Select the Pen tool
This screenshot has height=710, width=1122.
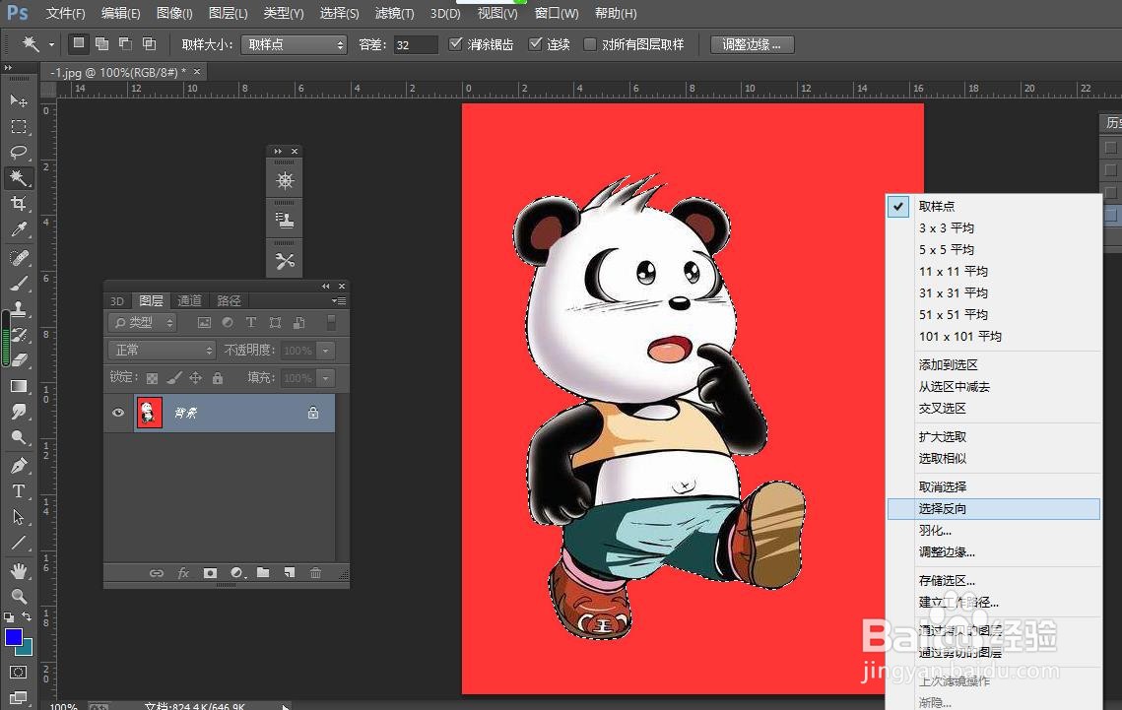pyautogui.click(x=19, y=466)
